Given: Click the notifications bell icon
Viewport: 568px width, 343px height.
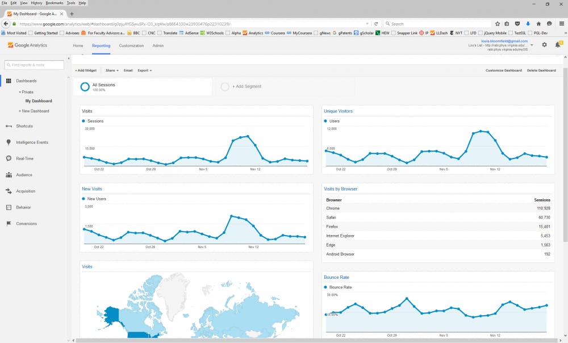Looking at the screenshot, I should click(558, 45).
